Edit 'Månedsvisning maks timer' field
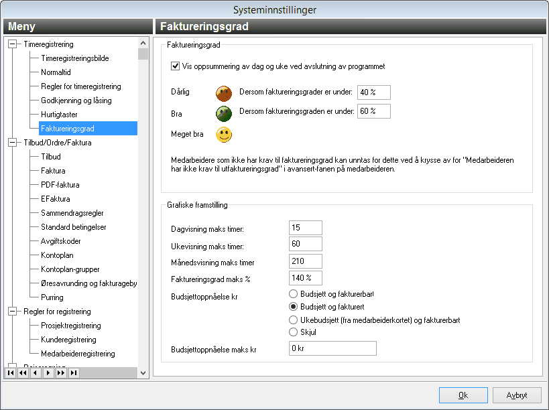 point(305,261)
